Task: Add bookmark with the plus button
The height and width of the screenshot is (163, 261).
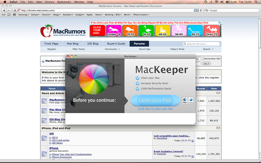Action: click(x=15, y=10)
